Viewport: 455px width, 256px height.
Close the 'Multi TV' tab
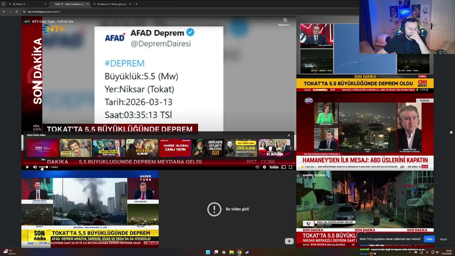(88, 4)
